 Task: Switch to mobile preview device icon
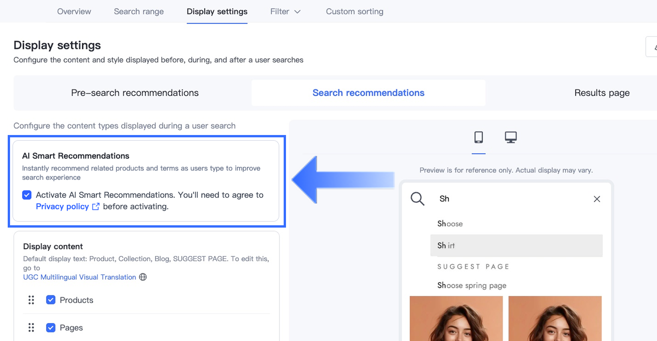click(478, 137)
